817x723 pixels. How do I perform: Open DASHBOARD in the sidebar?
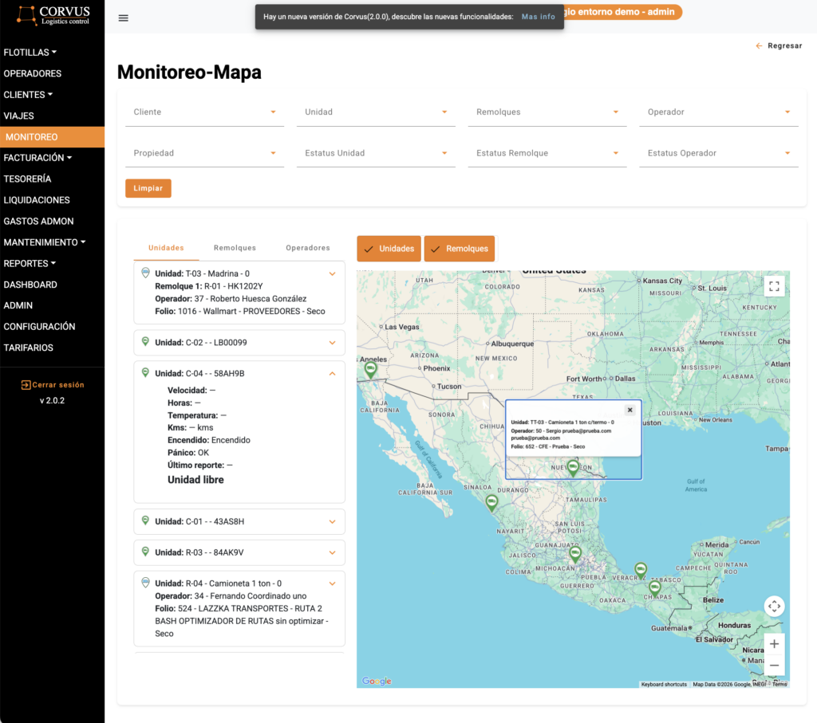(x=30, y=285)
